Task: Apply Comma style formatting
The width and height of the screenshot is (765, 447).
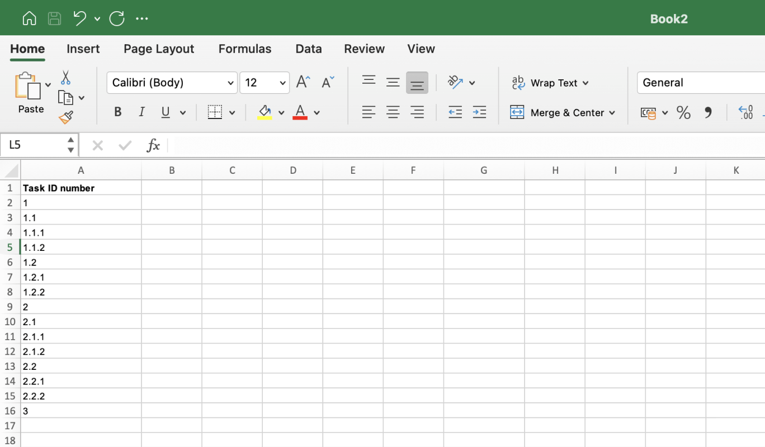Action: pyautogui.click(x=709, y=112)
